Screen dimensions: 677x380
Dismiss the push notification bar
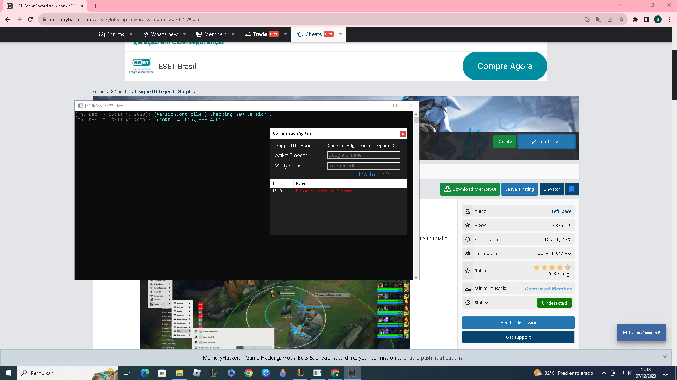tap(665, 357)
